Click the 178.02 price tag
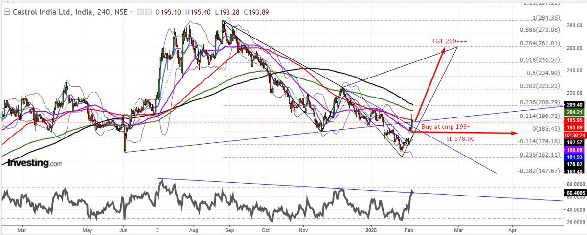This screenshot has width=587, height=235. click(575, 165)
